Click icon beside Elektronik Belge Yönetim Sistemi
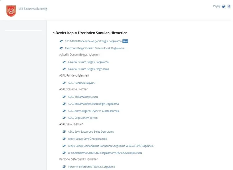Image resolution: width=233 pixels, height=170 pixels. [61, 48]
